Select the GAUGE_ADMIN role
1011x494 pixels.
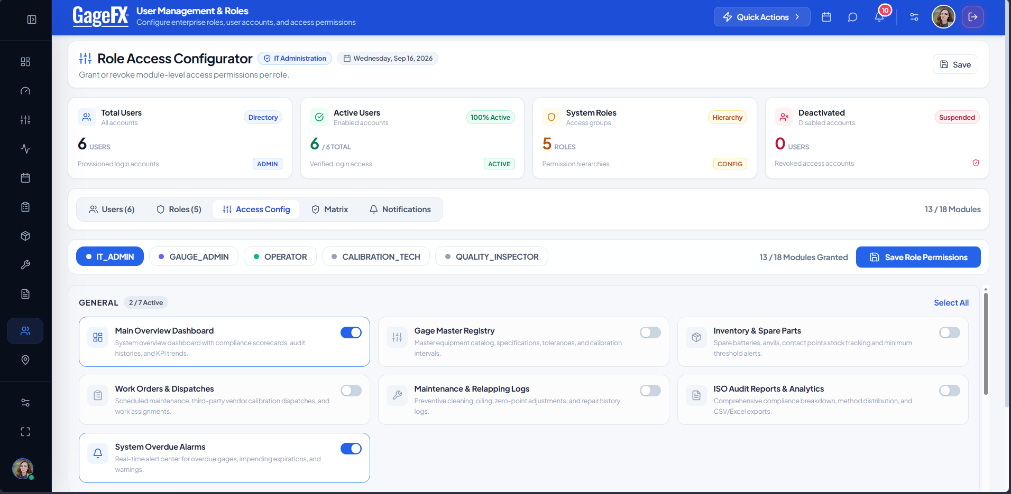[194, 256]
